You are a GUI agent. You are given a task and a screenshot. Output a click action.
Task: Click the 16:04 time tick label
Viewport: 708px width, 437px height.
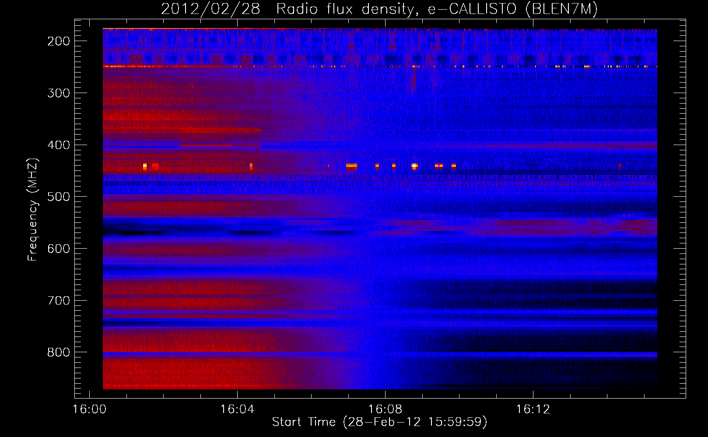[x=238, y=409]
